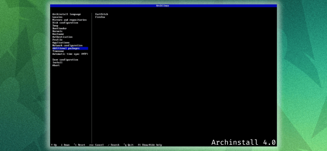This screenshot has height=151, width=327.
Task: Select Disk configuration entry
Action: point(65,23)
